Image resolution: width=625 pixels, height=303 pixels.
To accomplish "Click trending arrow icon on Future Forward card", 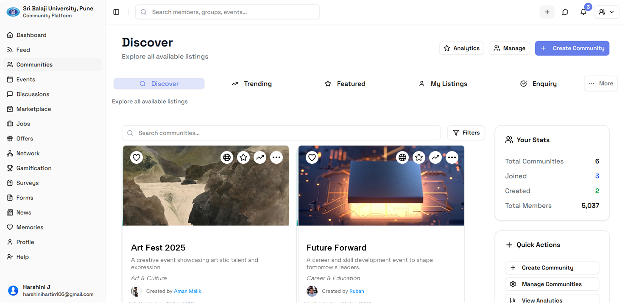I will coord(435,158).
